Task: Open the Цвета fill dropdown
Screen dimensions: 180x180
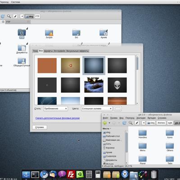Action: click(97, 108)
